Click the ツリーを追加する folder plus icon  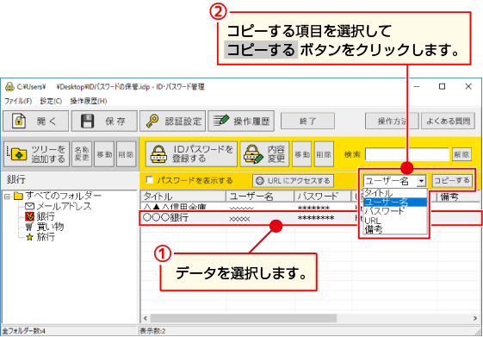[x=37, y=154]
